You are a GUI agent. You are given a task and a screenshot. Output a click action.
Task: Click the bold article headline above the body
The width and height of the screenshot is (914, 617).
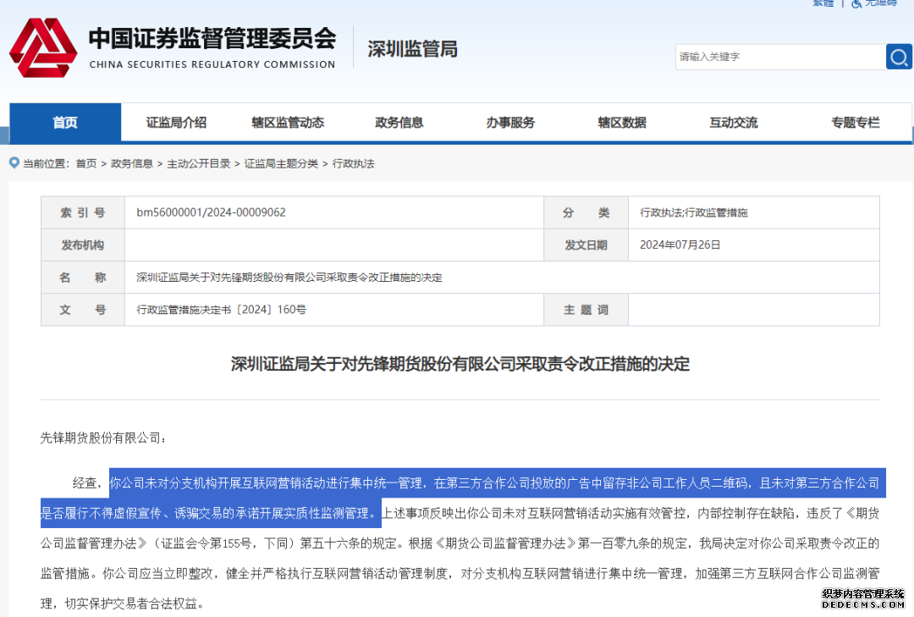(460, 364)
